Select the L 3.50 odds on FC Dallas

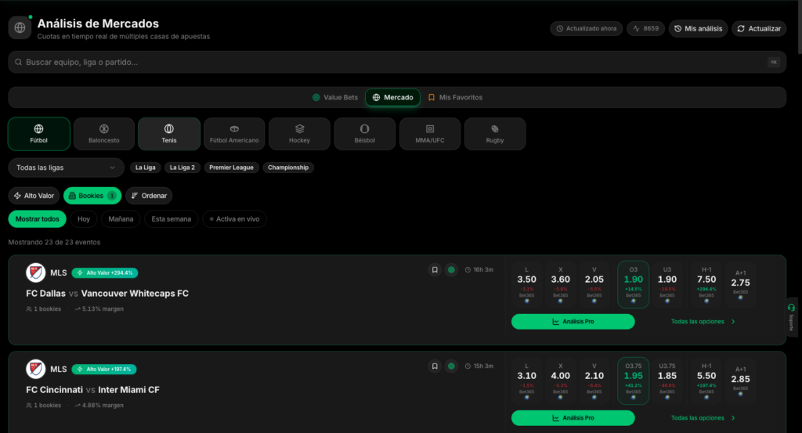pos(527,285)
